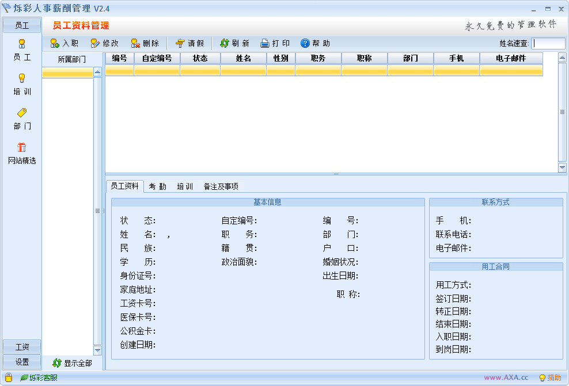Open the 部门 tag sidebar icon

point(22,113)
